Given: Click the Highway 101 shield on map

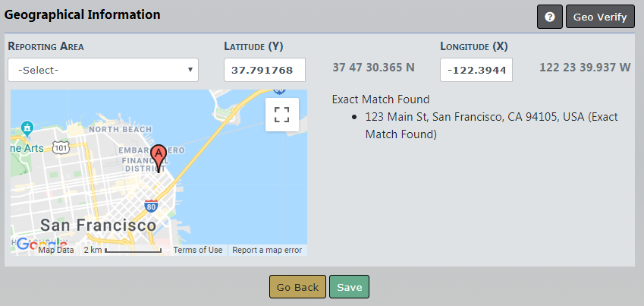Looking at the screenshot, I should coord(62,147).
